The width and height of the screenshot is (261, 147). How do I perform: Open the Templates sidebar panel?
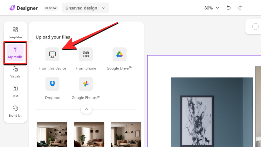pos(15,33)
